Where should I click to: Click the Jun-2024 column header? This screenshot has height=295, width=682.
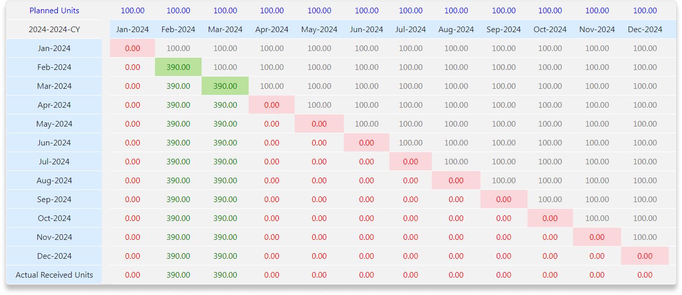click(366, 30)
